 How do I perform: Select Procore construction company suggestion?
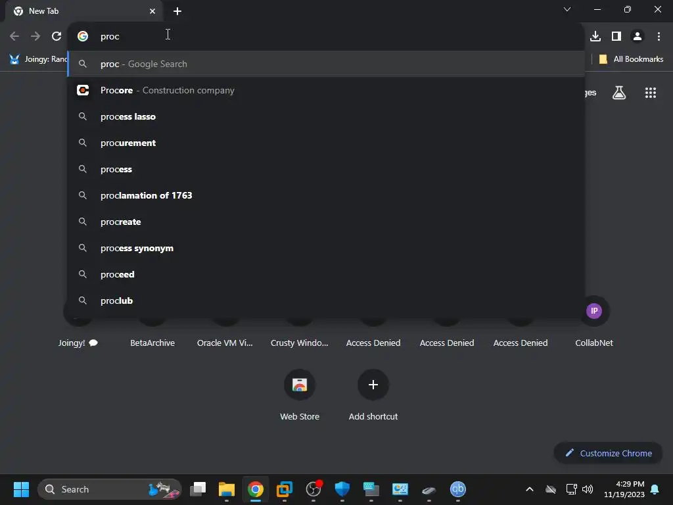click(326, 90)
